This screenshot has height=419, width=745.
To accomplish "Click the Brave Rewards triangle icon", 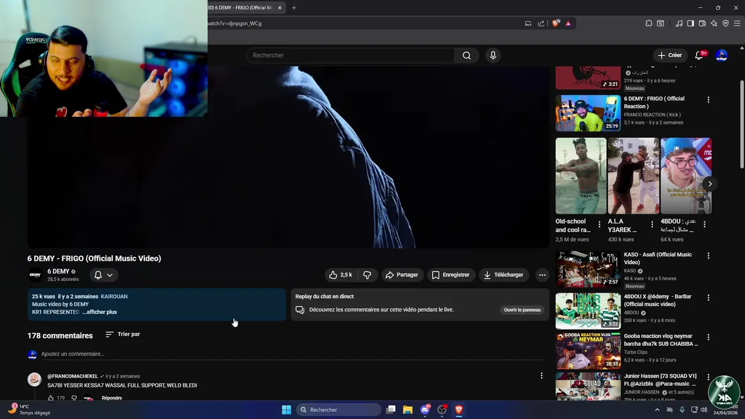I will 568,23.
